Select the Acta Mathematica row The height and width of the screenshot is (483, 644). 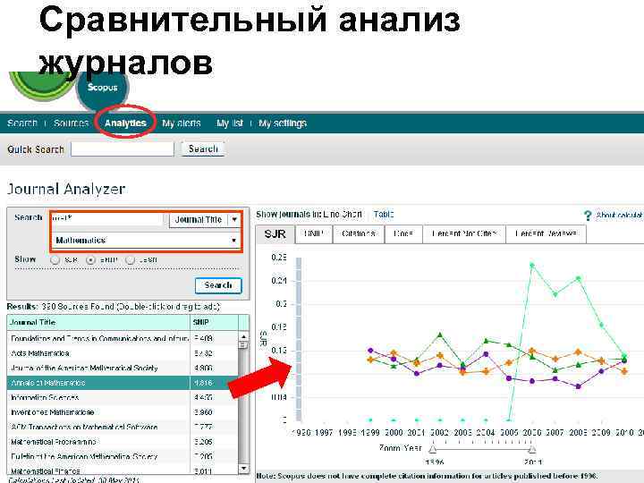point(123,353)
